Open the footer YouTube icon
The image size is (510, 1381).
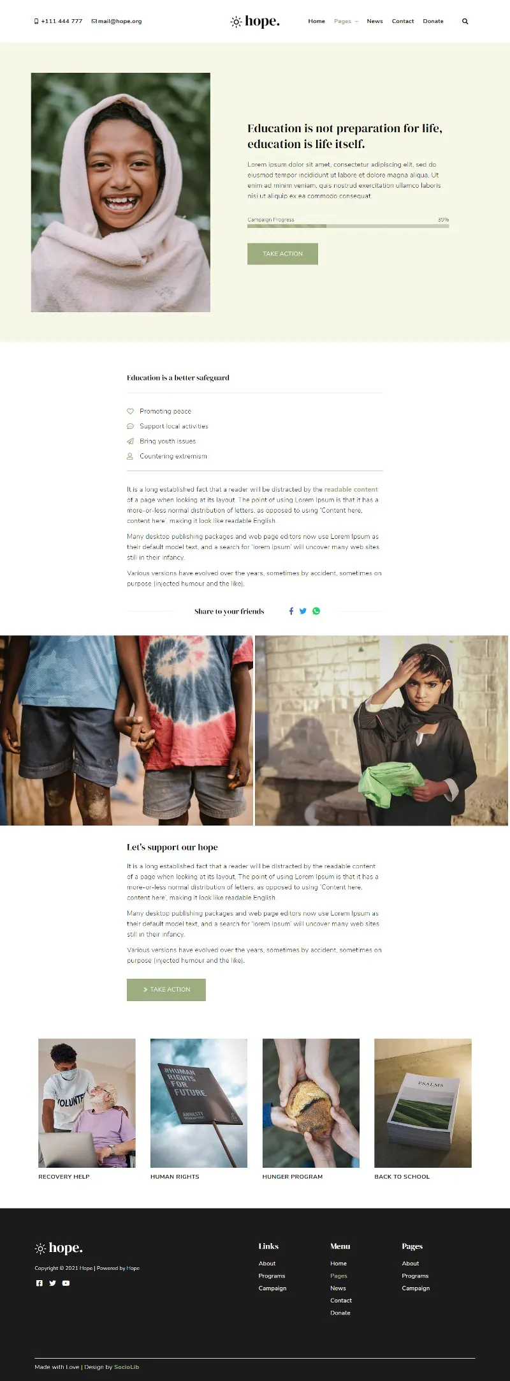[x=66, y=1283]
